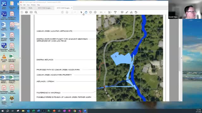Viewport: 202px width, 113px height.
Task: Open File Explorer from the taskbar
Action: tap(23, 111)
